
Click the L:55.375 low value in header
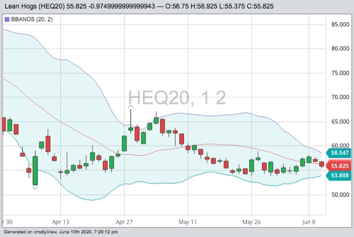pyautogui.click(x=231, y=6)
